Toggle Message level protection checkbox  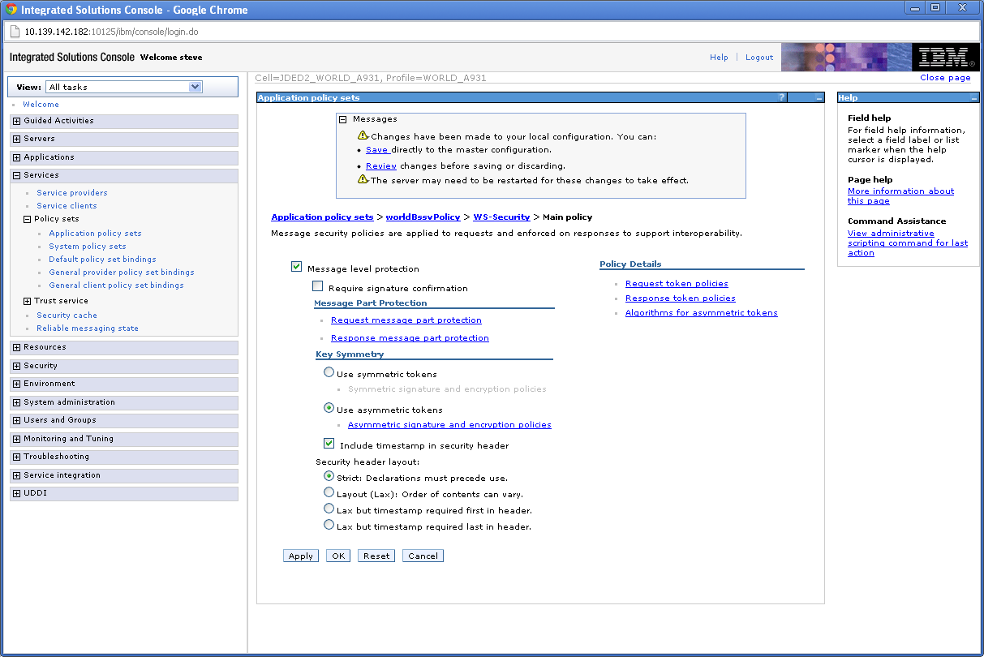pyautogui.click(x=296, y=267)
